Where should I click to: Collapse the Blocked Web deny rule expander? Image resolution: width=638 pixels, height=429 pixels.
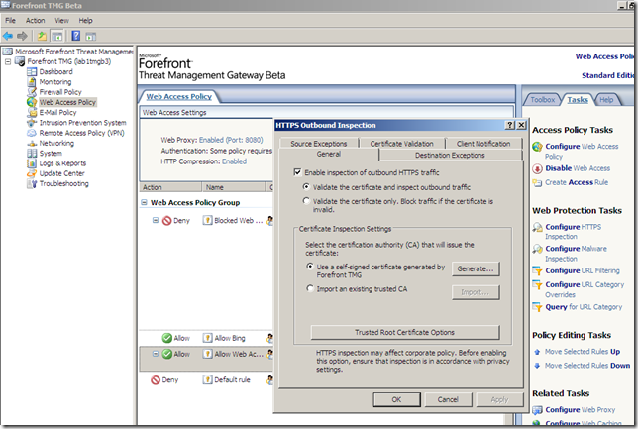tap(155, 220)
